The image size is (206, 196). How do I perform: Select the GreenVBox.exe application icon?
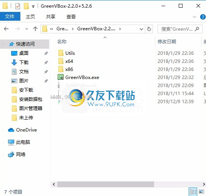[61, 77]
